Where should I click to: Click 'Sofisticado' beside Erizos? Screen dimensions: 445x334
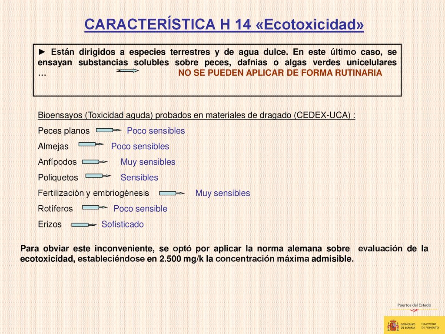click(x=123, y=224)
